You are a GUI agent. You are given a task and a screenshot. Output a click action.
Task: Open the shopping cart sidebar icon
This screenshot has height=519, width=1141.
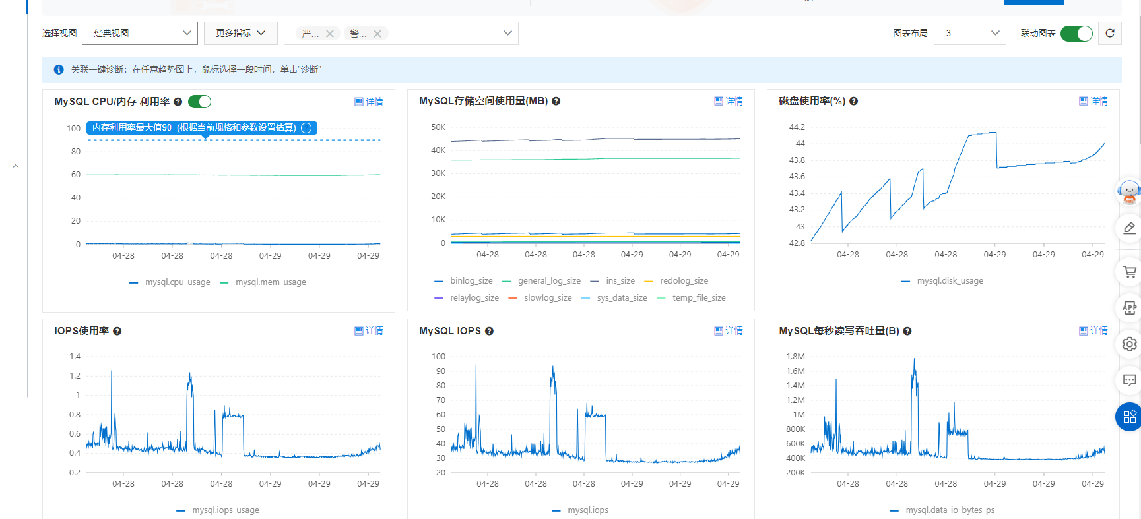[1129, 271]
